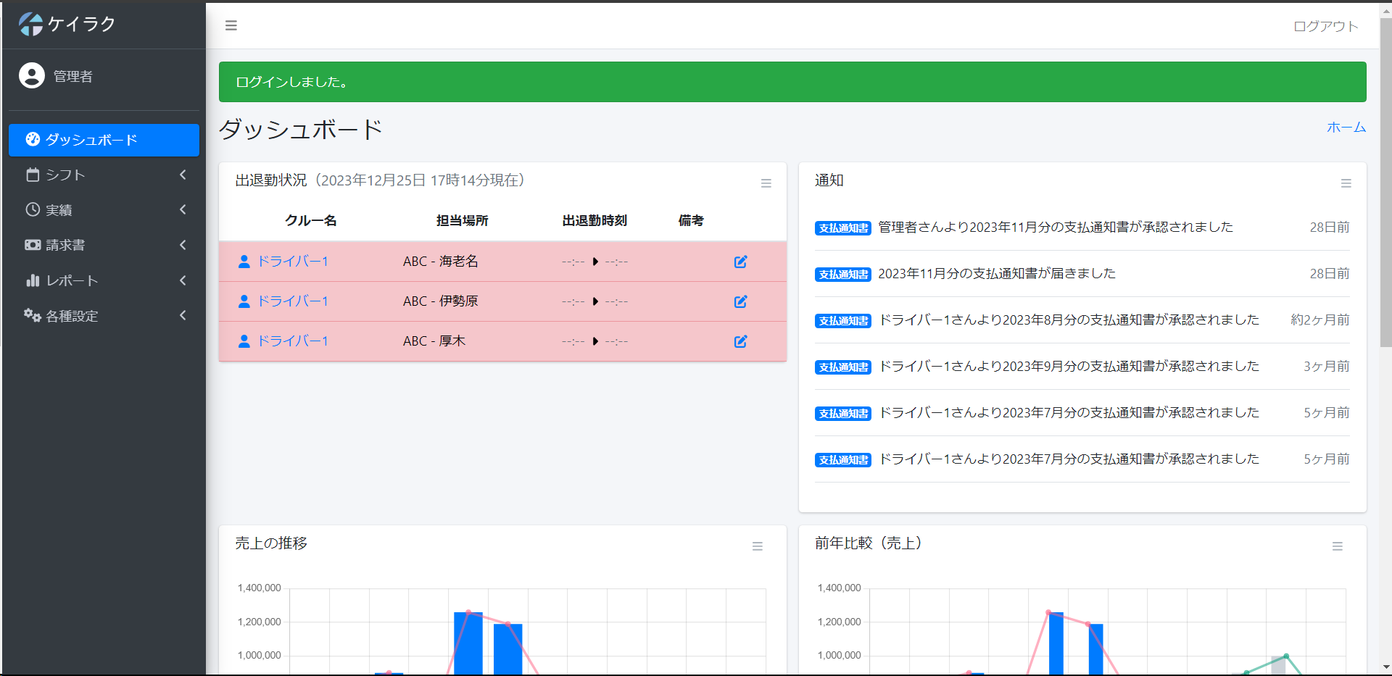Expand the 各種設定 menu chevron
1392x676 pixels.
tap(183, 315)
